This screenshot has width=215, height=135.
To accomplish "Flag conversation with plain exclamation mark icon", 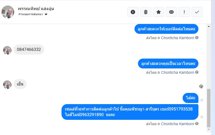I will pos(184,12).
